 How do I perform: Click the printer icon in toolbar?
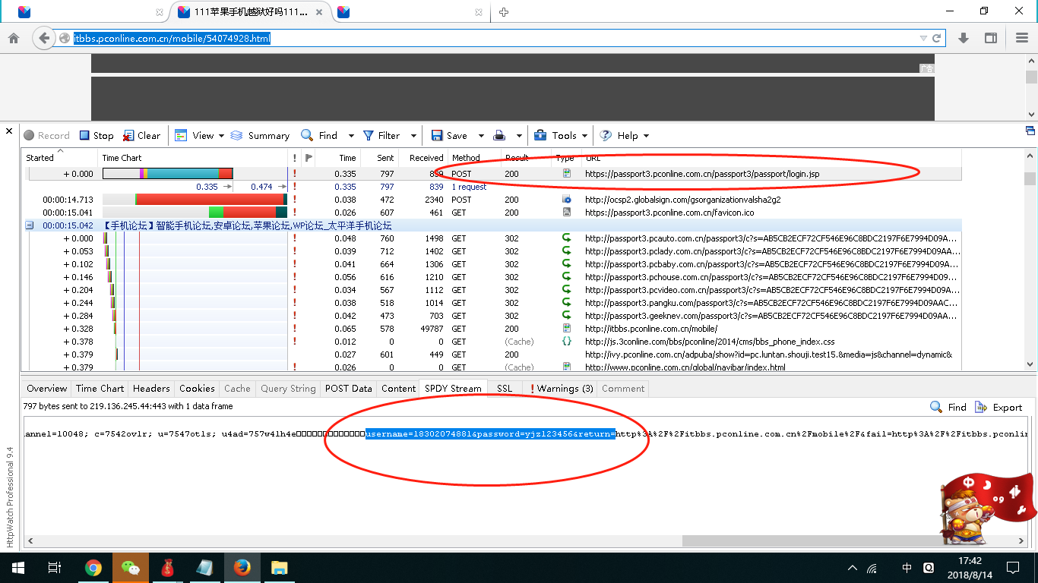[499, 136]
